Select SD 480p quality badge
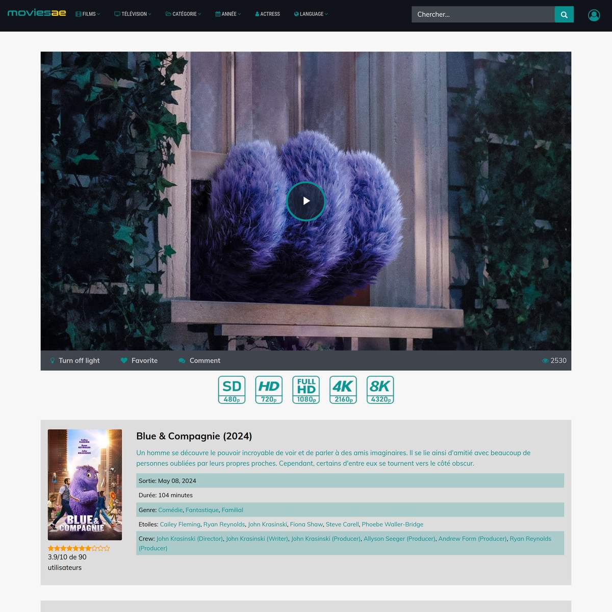Image resolution: width=612 pixels, height=612 pixels. coord(232,390)
